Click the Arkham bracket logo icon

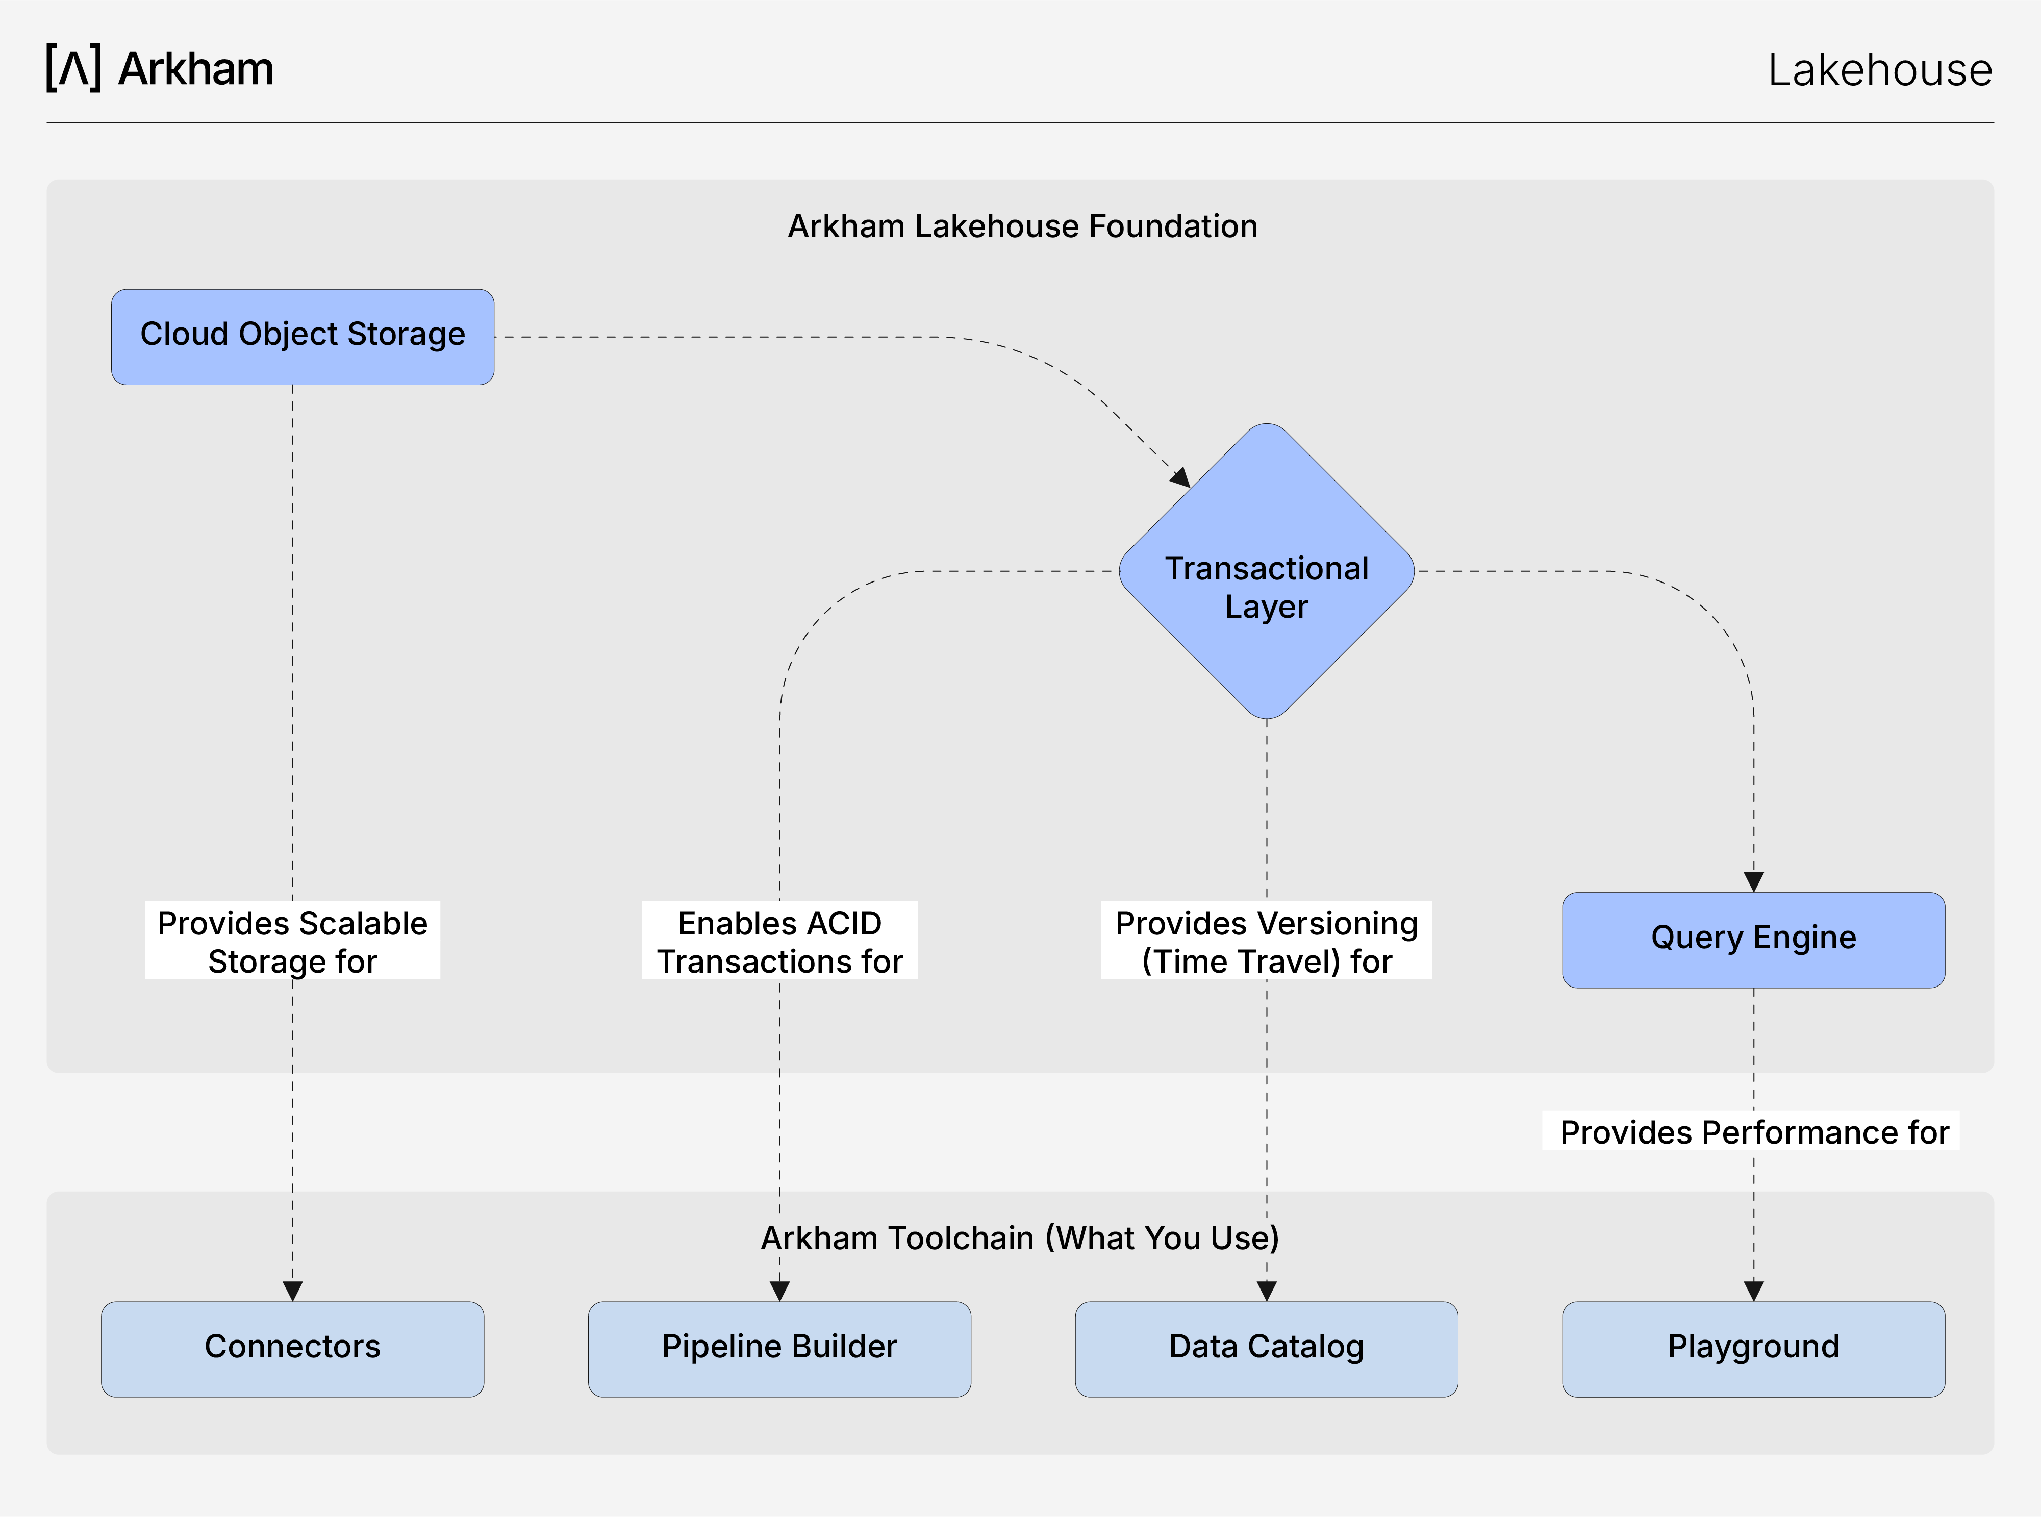tap(73, 68)
